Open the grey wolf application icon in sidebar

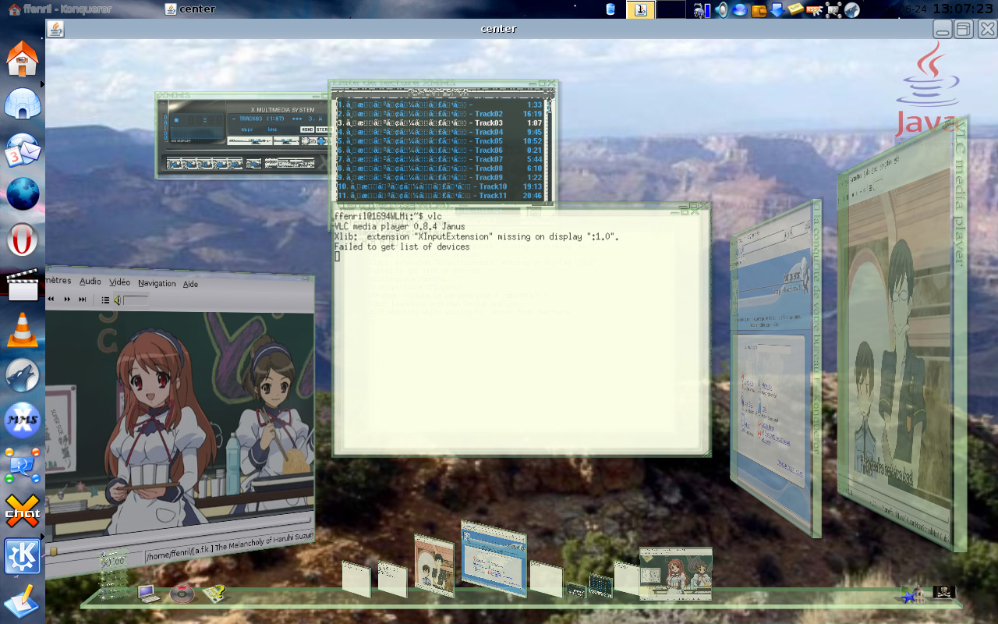pyautogui.click(x=23, y=375)
